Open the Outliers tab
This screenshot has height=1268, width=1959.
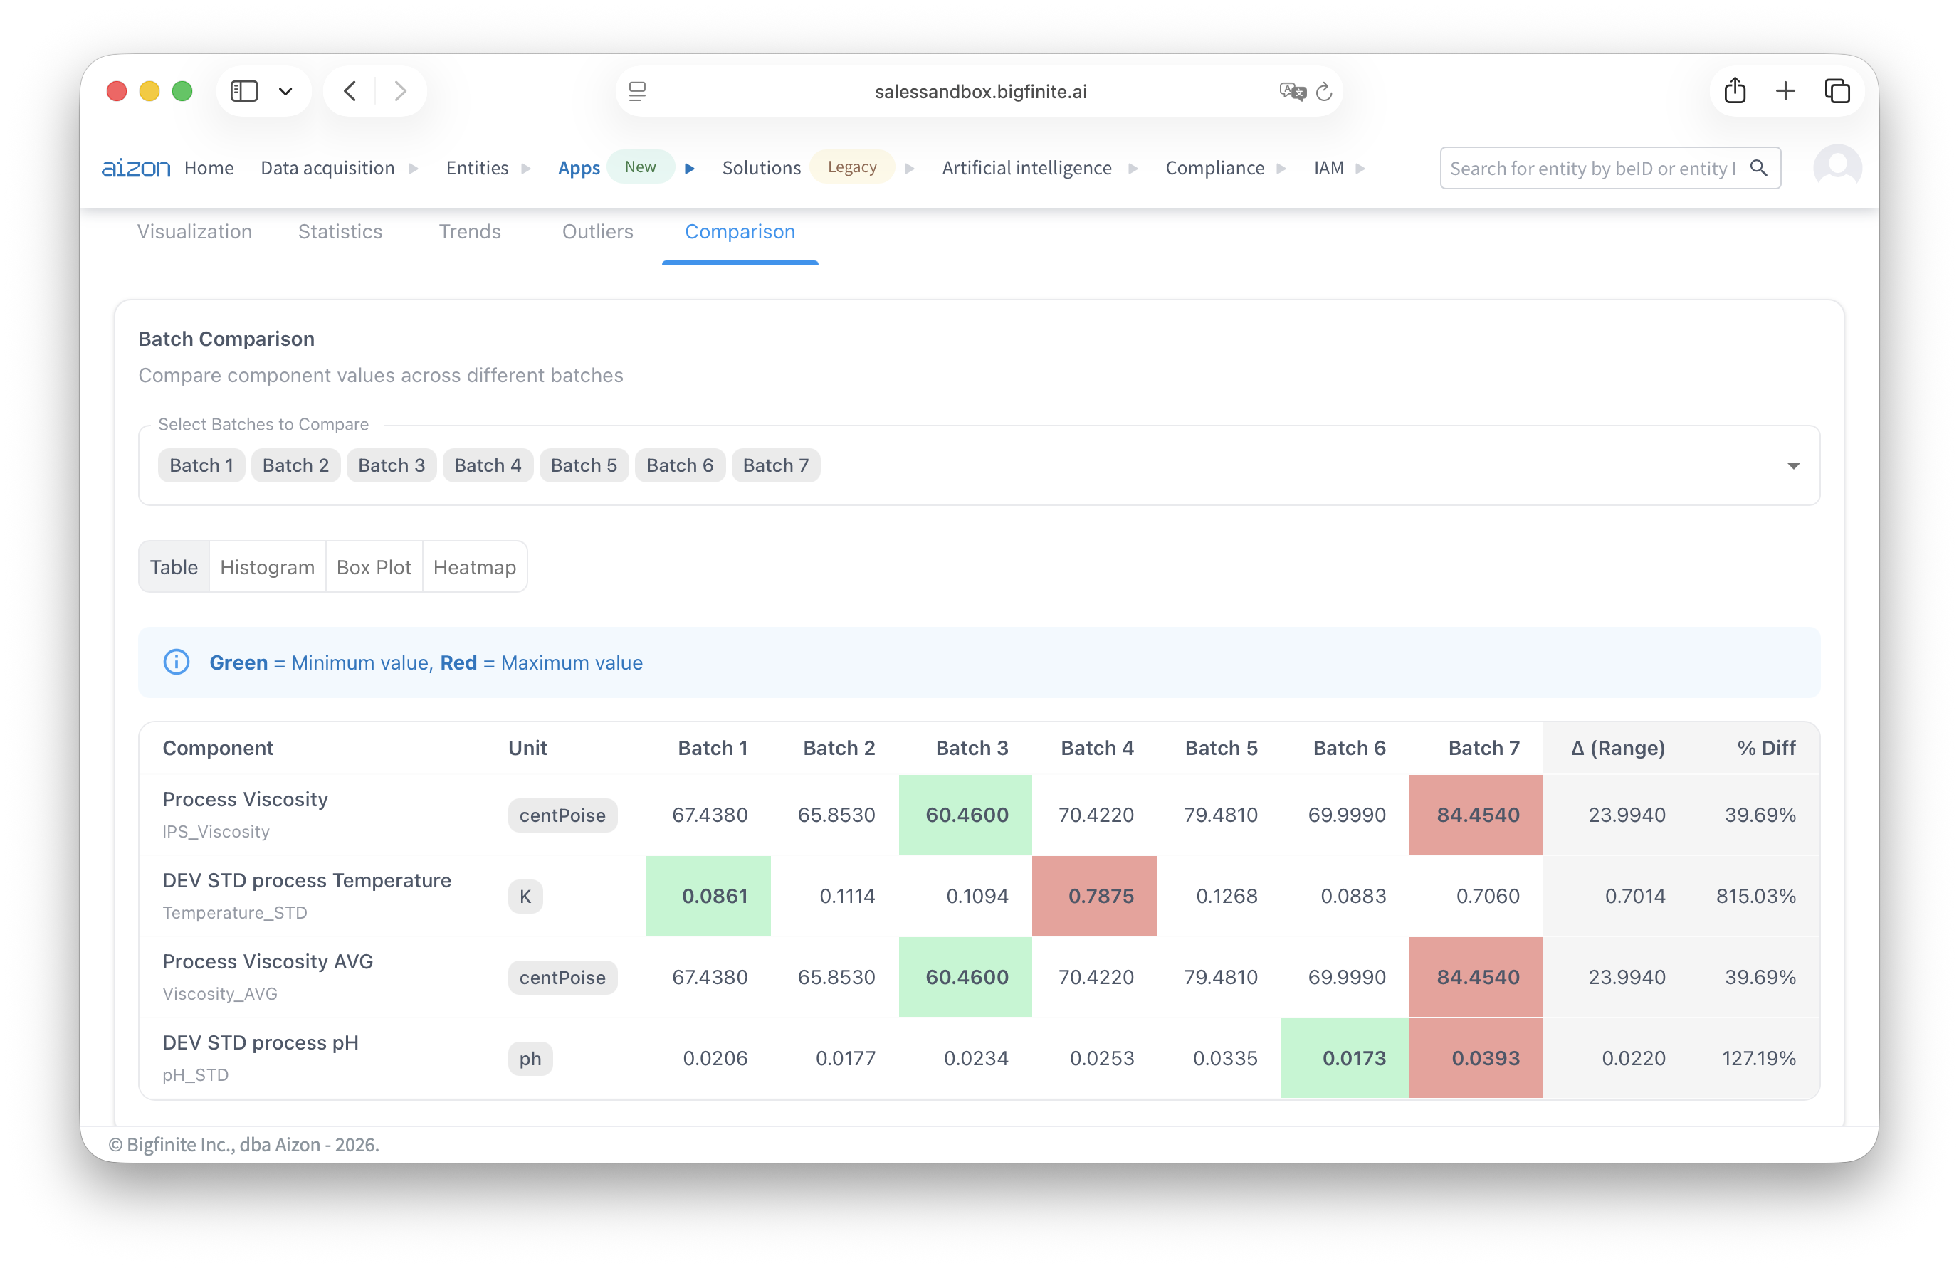pos(597,231)
